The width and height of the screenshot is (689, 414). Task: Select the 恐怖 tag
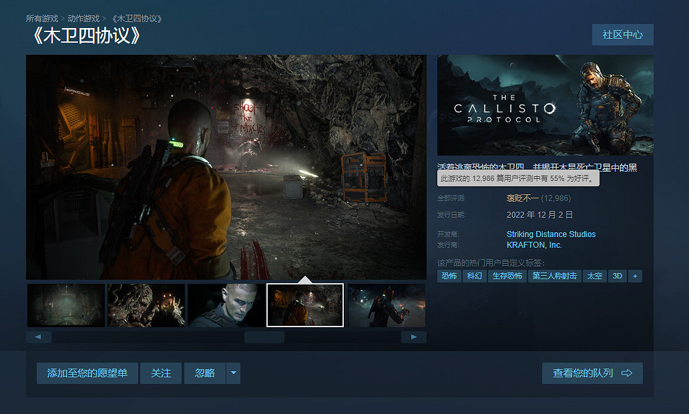[x=449, y=276]
